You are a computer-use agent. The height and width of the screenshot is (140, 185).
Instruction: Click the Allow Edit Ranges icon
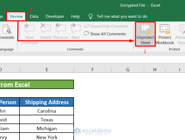pyautogui.click(x=182, y=29)
